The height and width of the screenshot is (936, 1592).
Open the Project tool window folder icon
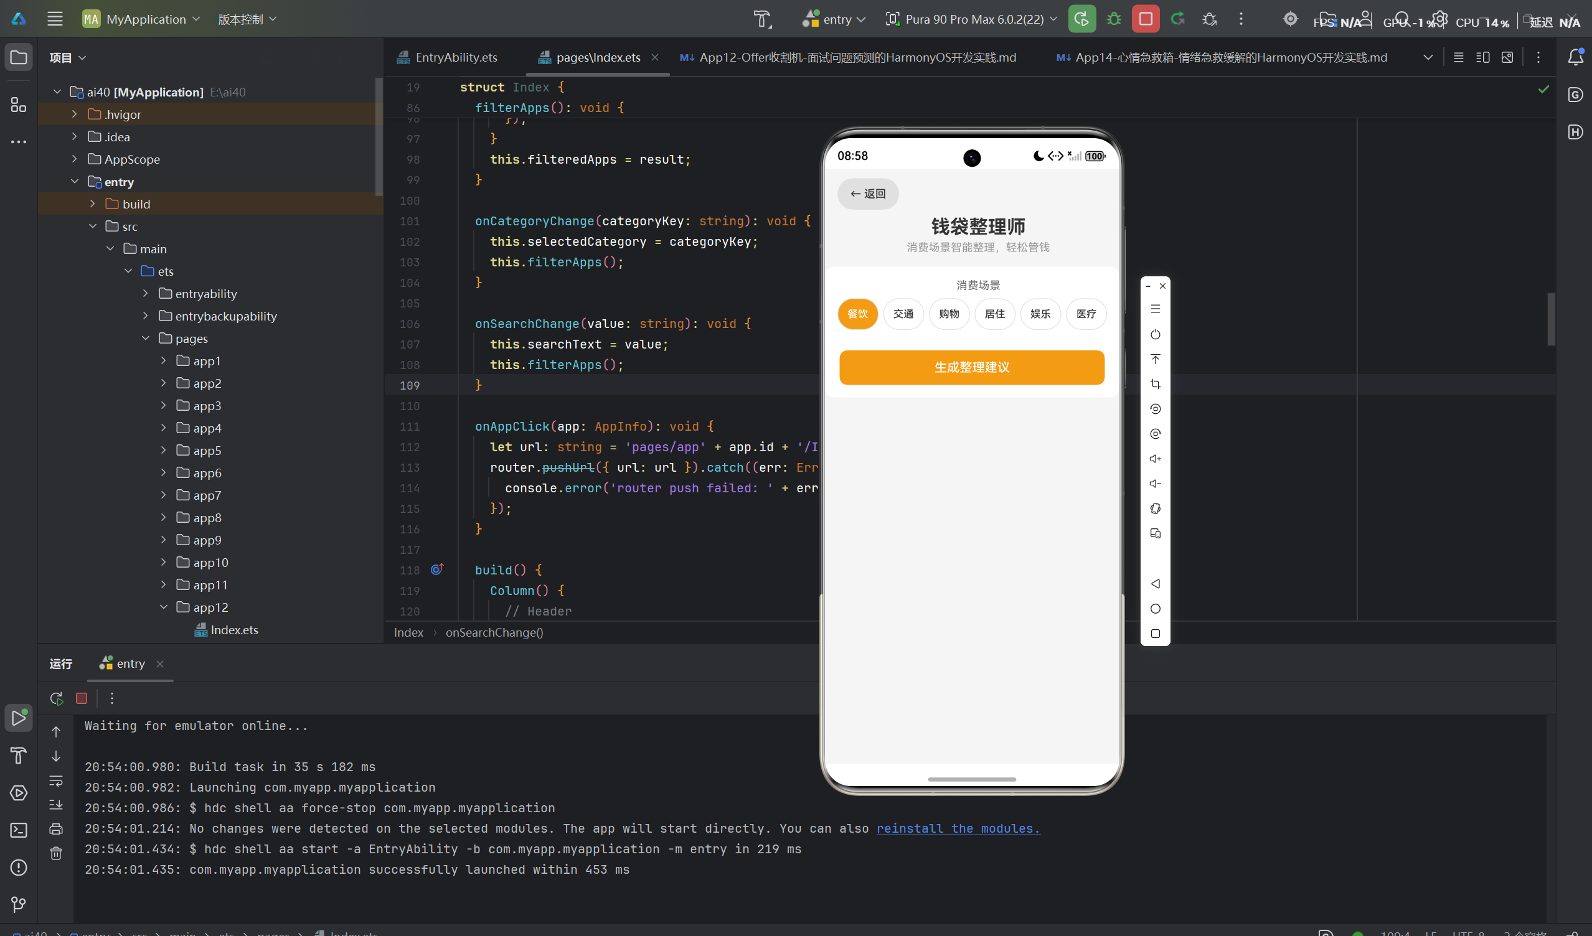click(19, 57)
